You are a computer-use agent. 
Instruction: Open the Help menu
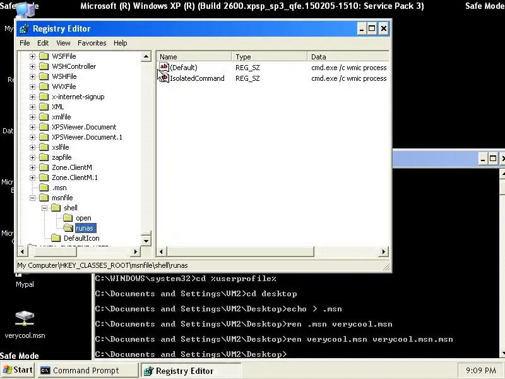pos(120,43)
